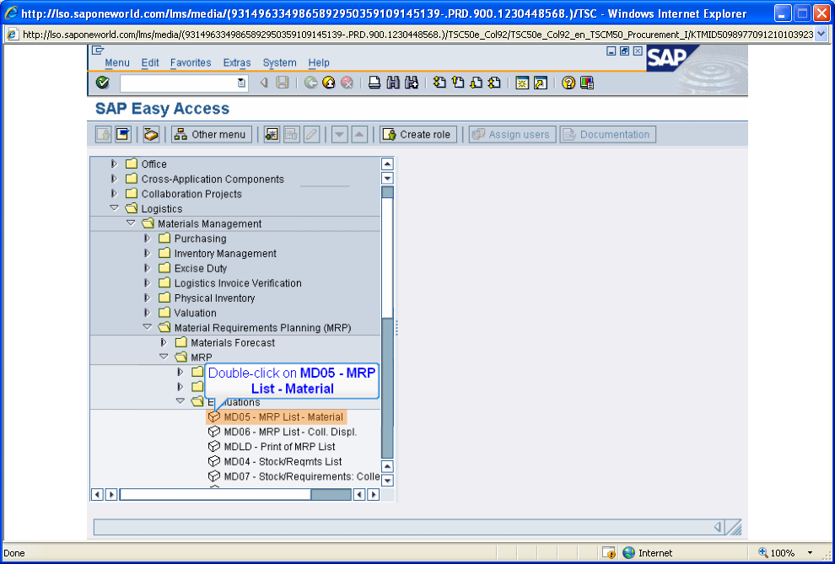
Task: Expand the Physical Inventory folder
Action: click(x=148, y=298)
